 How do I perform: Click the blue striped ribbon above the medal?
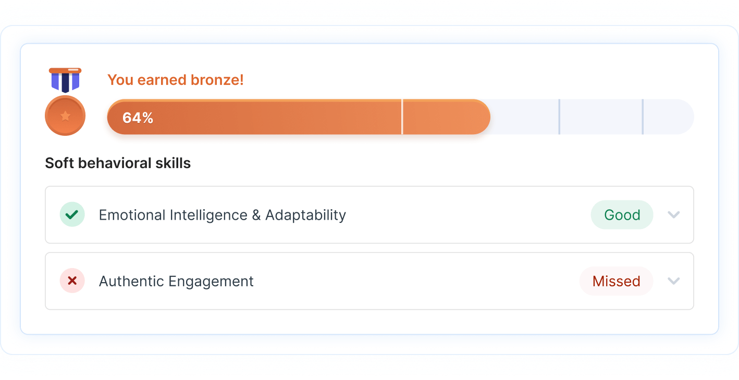pyautogui.click(x=65, y=80)
